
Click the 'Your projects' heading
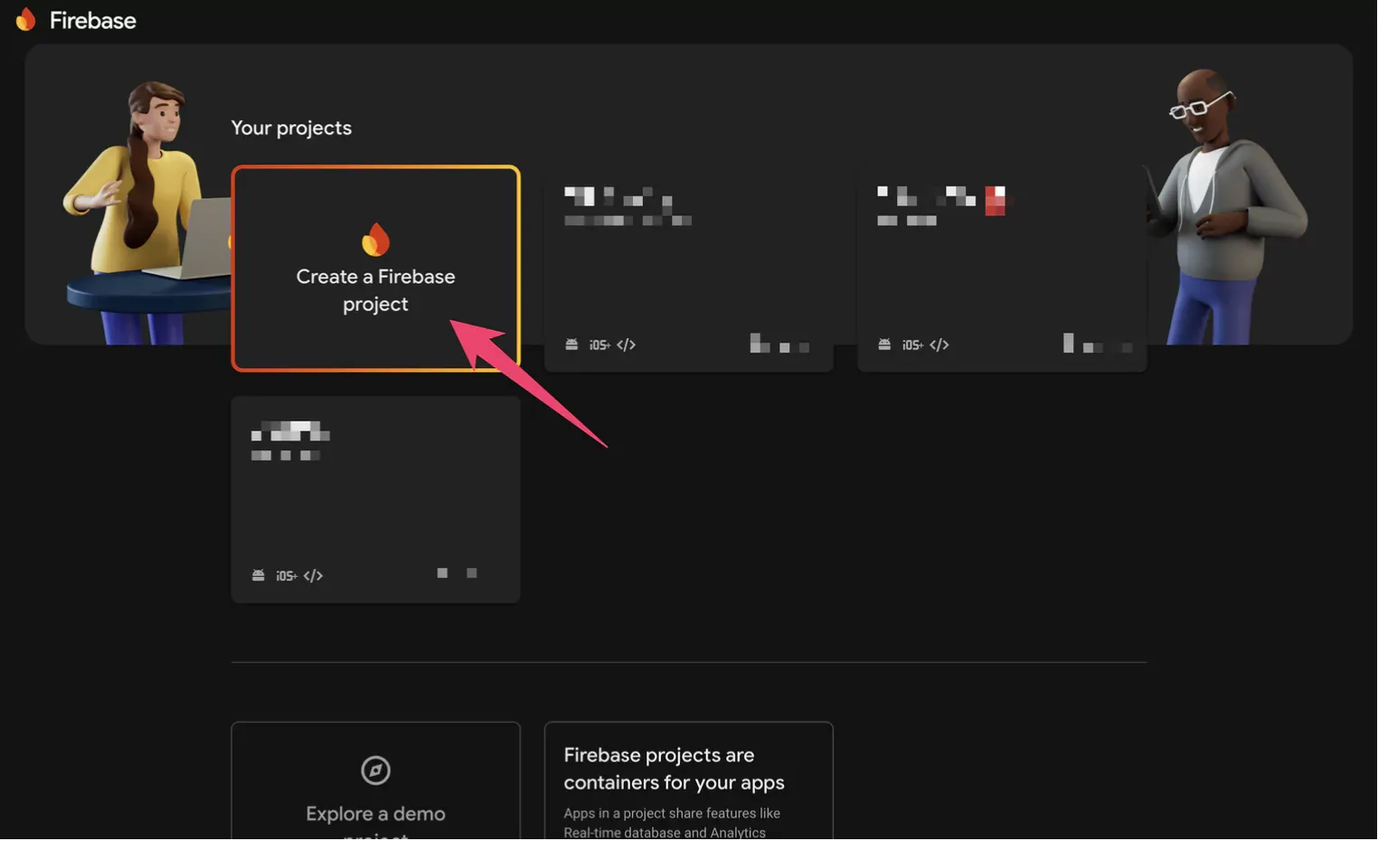point(291,128)
